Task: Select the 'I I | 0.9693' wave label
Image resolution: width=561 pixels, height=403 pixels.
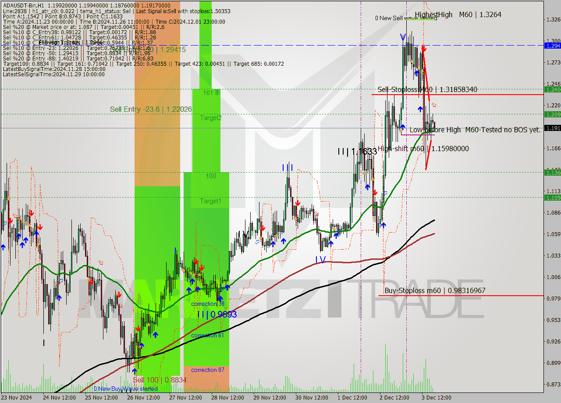Action: [x=217, y=315]
